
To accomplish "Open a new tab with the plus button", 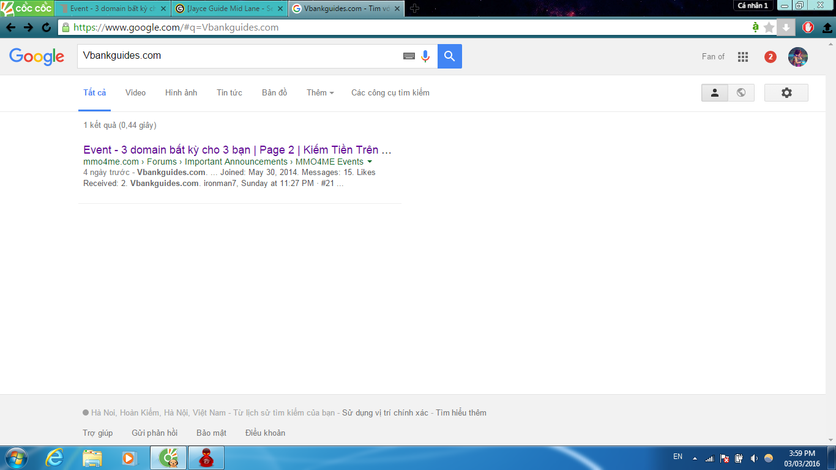I will point(414,9).
